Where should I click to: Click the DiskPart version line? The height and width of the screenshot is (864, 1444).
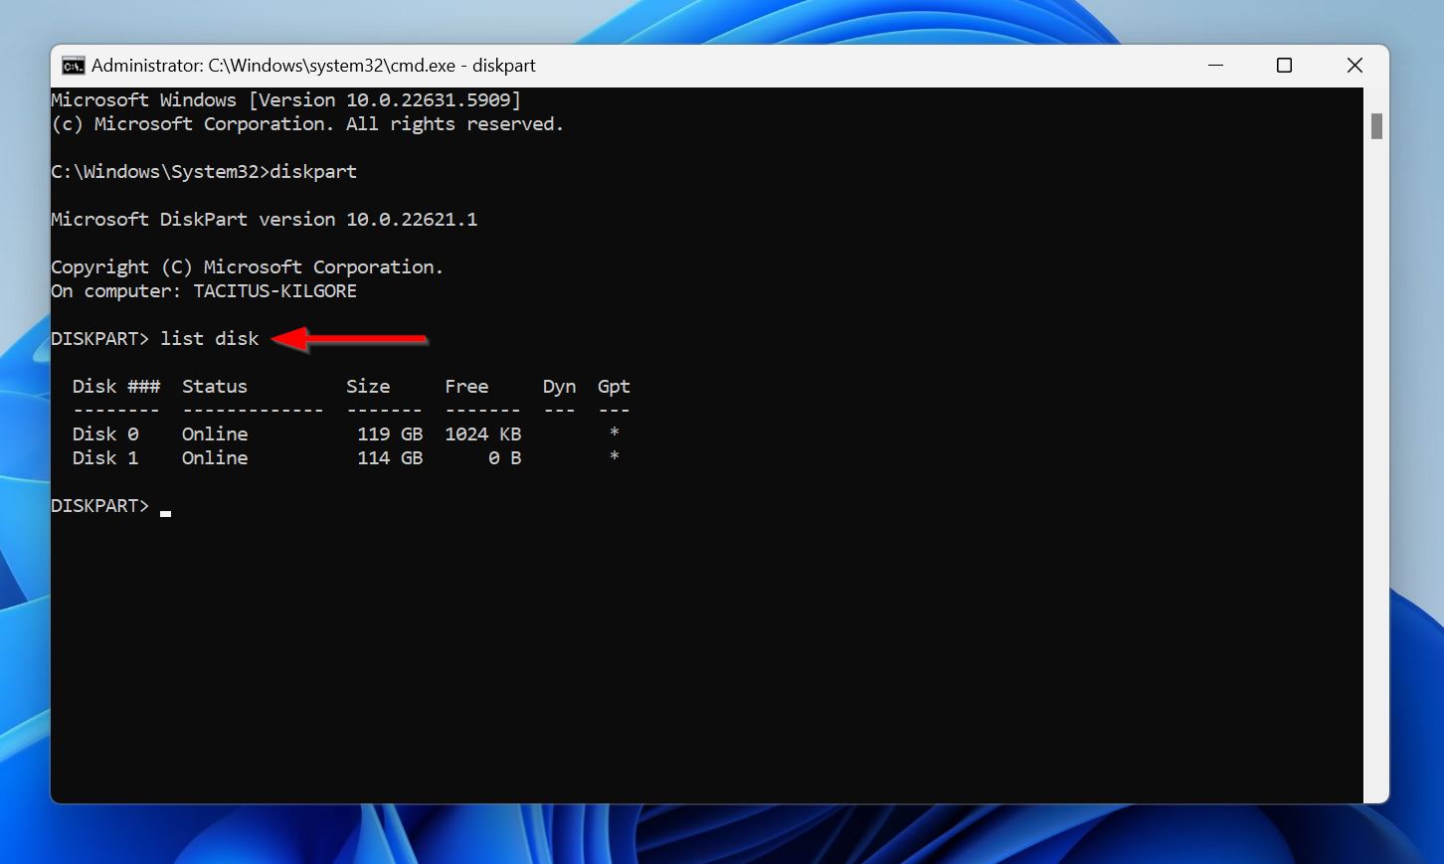click(x=264, y=219)
